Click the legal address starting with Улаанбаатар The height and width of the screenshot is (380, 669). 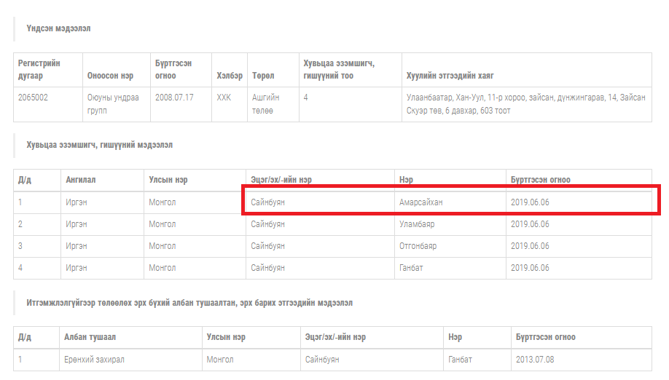click(x=525, y=103)
